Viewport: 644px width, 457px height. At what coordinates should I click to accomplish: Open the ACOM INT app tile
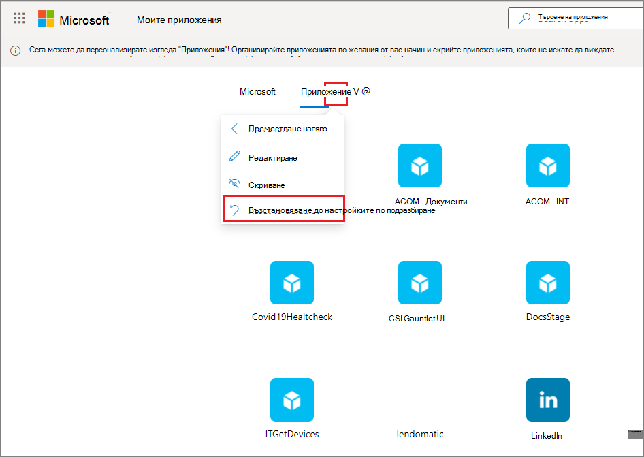pyautogui.click(x=548, y=166)
